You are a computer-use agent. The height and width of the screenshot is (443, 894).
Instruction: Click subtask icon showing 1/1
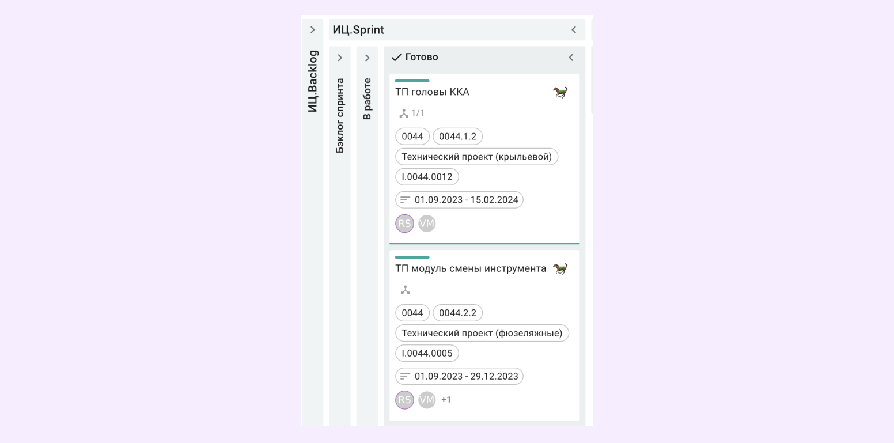[404, 113]
